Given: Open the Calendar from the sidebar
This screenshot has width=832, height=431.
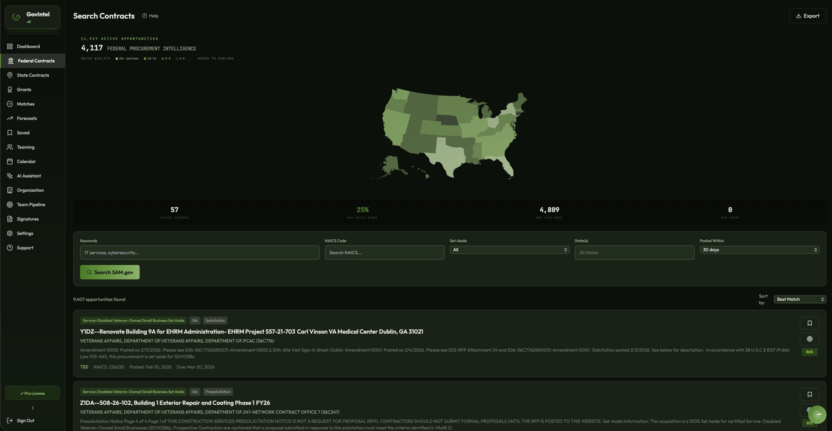Looking at the screenshot, I should (25, 161).
